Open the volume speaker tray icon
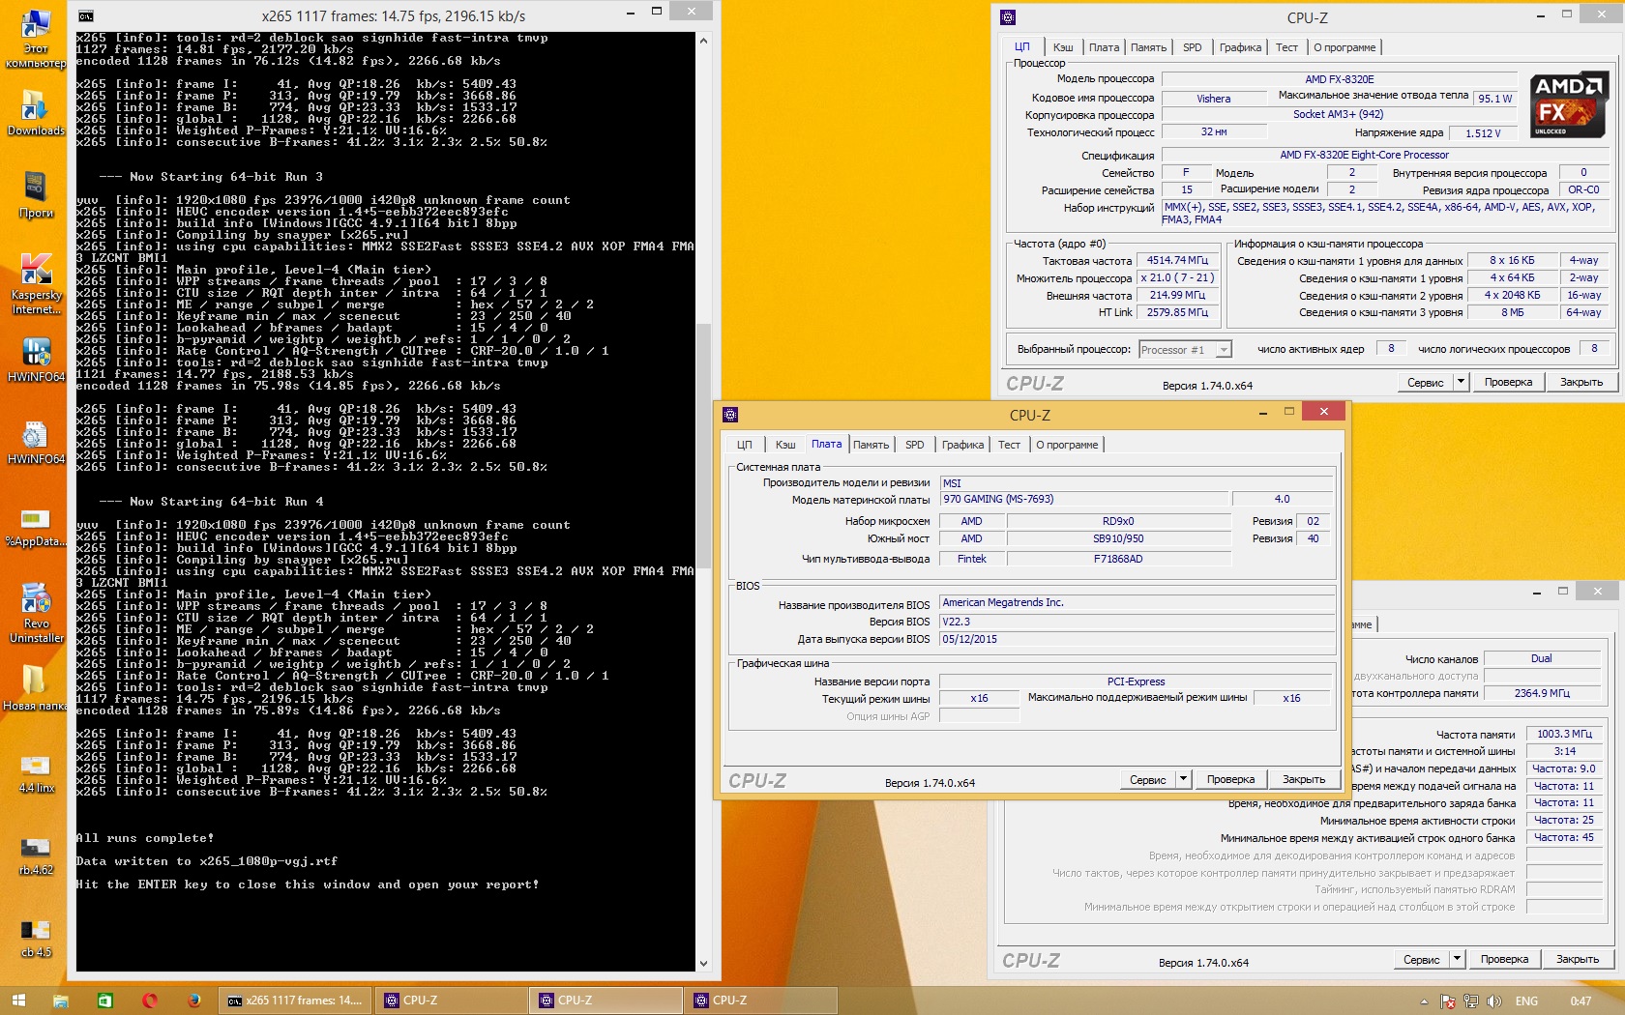The width and height of the screenshot is (1625, 1015). pyautogui.click(x=1494, y=1001)
